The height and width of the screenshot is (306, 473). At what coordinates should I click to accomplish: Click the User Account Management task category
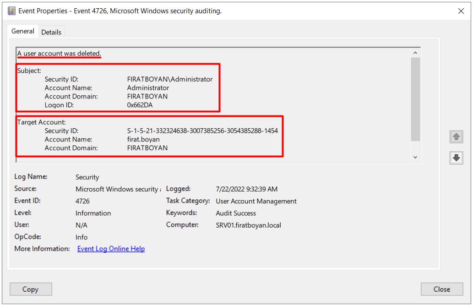click(x=256, y=201)
